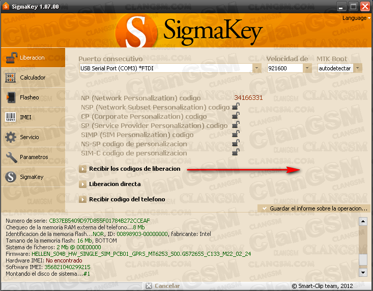This screenshot has width=373, height=291.
Task: Click the autodetectar MTK Boot field
Action: 335,68
